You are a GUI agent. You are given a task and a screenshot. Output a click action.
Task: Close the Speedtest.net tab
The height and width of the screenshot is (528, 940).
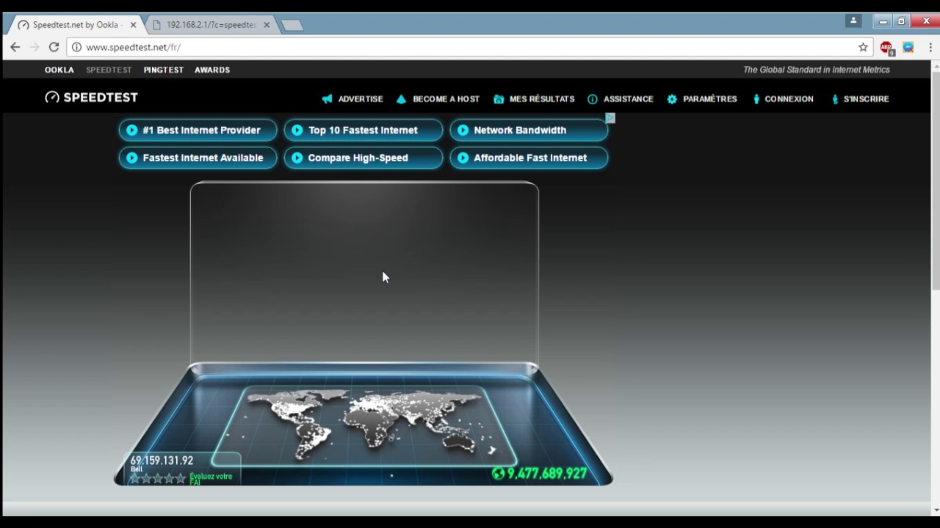coord(133,25)
